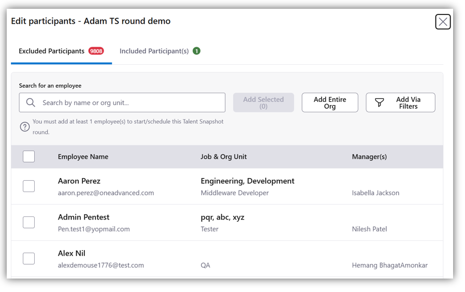Focus the search by name or org unit field
Screen dimensions: 465x292
coord(129,103)
